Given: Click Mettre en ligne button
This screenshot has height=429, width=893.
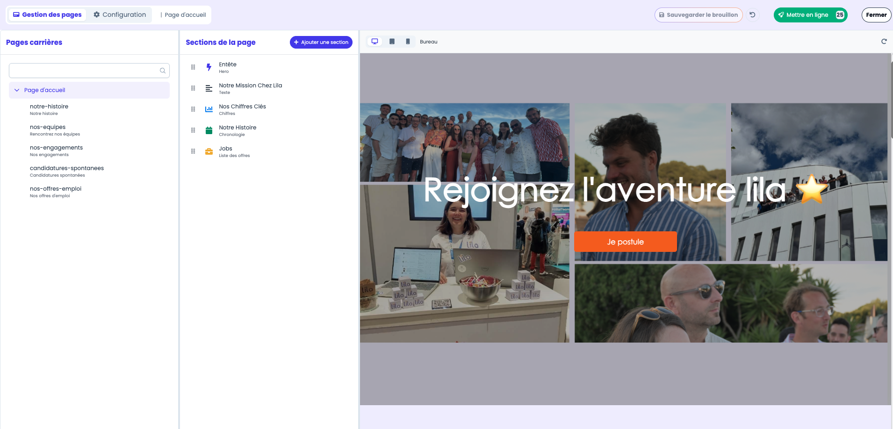Looking at the screenshot, I should coord(810,15).
